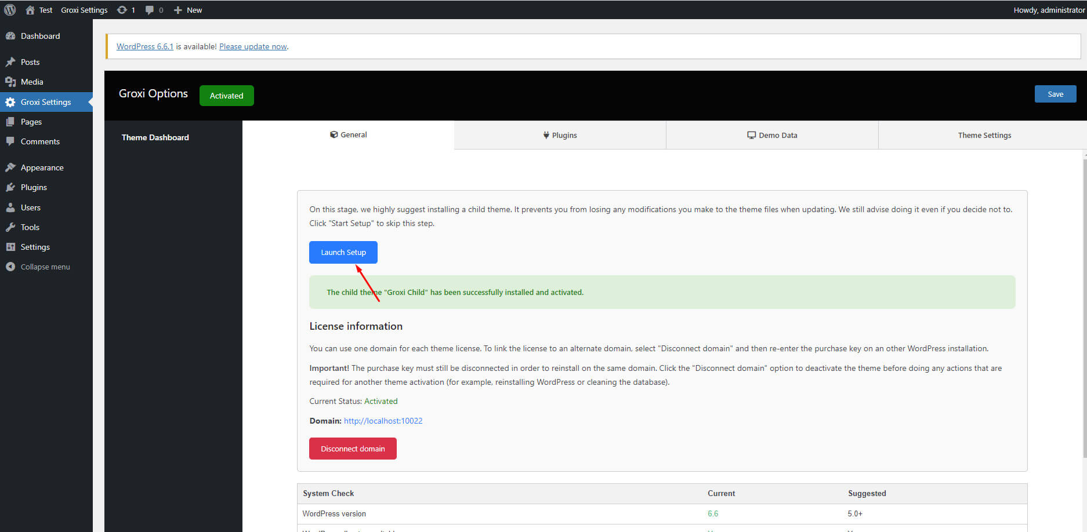This screenshot has width=1087, height=532.
Task: Click the Disconnect domain button
Action: pos(353,449)
